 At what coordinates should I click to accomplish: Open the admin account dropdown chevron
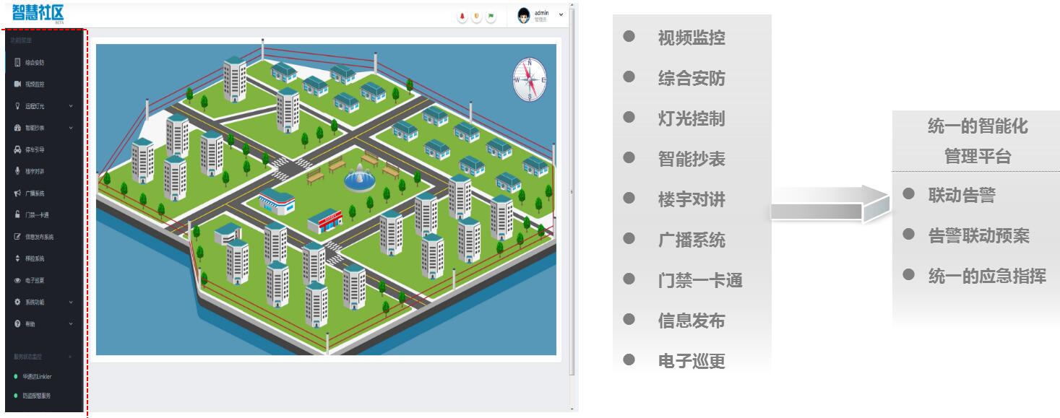pyautogui.click(x=561, y=14)
